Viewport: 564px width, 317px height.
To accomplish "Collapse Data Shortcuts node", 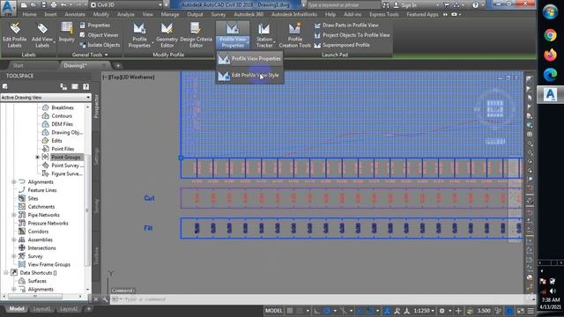I will (x=6, y=273).
